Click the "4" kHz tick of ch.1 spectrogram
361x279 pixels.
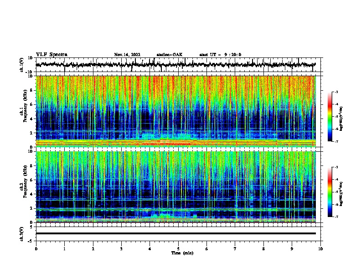(31, 119)
